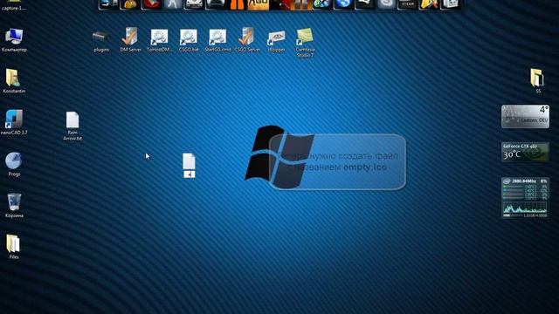This screenshot has height=314, width=559.
Task: Launch the CS:GO icon in the dock
Action: coord(259,4)
